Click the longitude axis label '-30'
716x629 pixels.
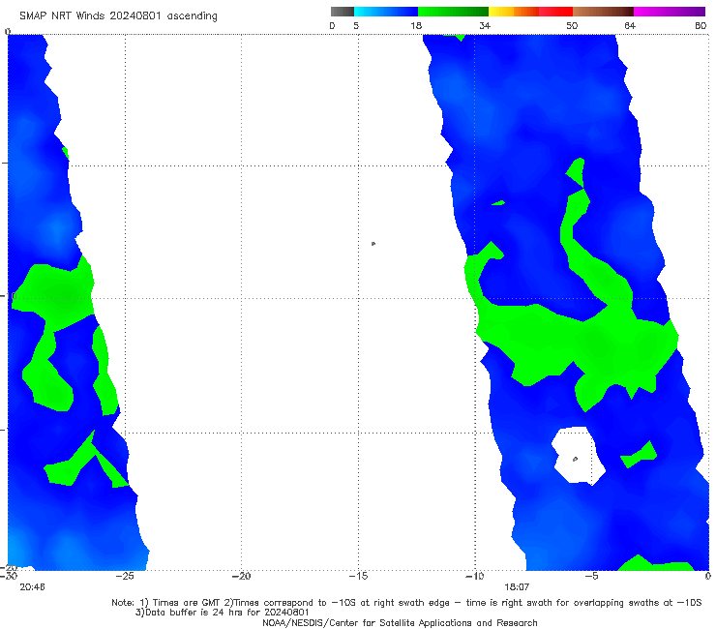(x=9, y=576)
